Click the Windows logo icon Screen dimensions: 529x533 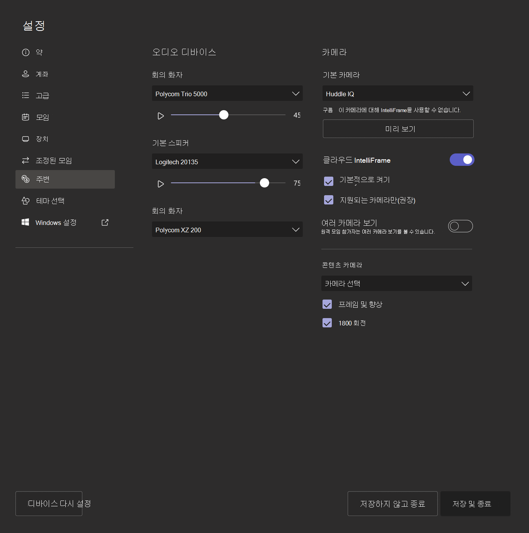[26, 222]
